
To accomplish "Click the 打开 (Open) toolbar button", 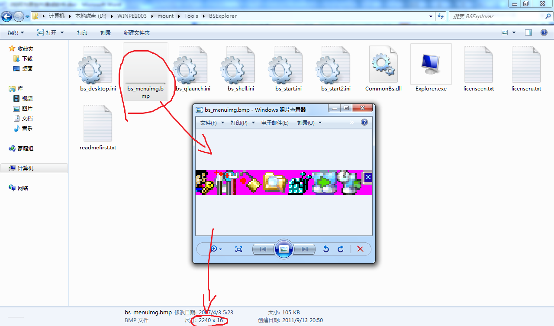I will click(x=48, y=32).
